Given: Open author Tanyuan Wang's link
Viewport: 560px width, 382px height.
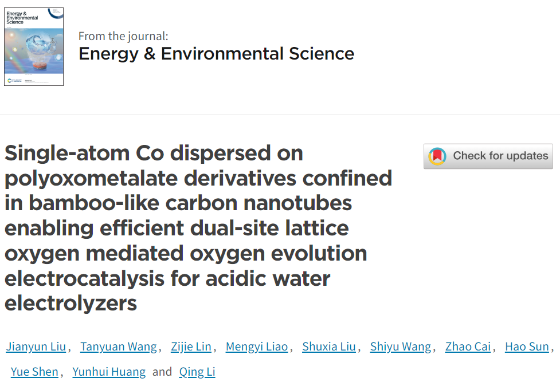Looking at the screenshot, I should pyautogui.click(x=119, y=346).
